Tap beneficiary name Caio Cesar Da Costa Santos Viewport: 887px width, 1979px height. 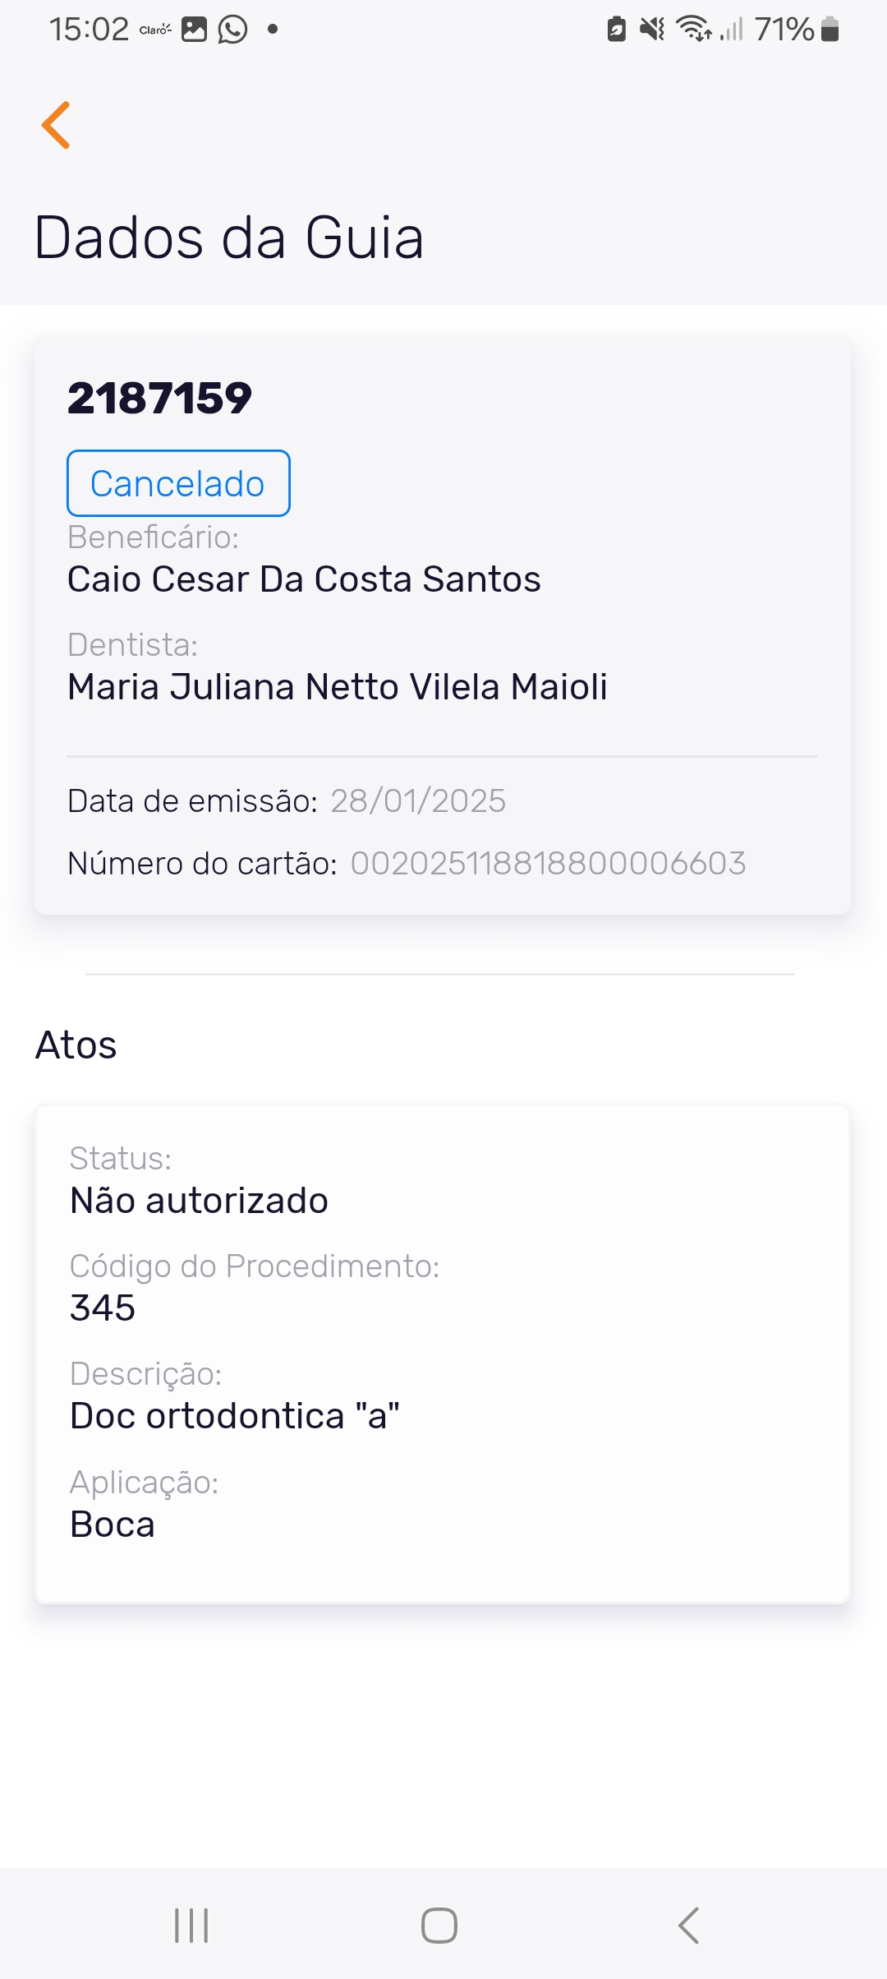tap(304, 579)
